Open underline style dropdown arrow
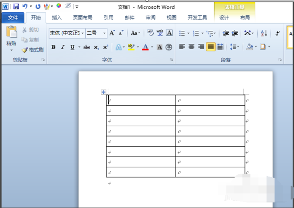294x208 pixels. 79,47
